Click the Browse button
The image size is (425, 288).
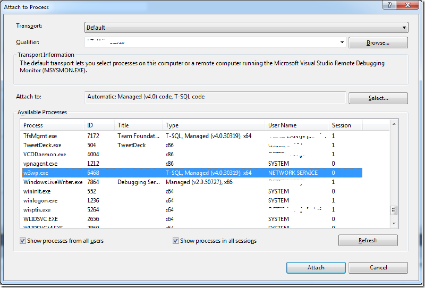(x=378, y=43)
